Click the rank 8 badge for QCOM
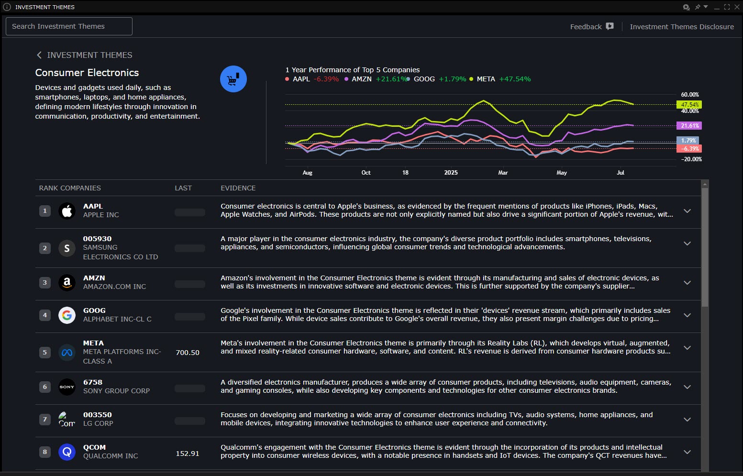The height and width of the screenshot is (476, 743). tap(45, 452)
